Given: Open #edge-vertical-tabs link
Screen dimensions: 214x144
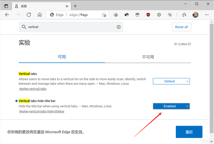Looking at the screenshot, I should click(x=33, y=89).
